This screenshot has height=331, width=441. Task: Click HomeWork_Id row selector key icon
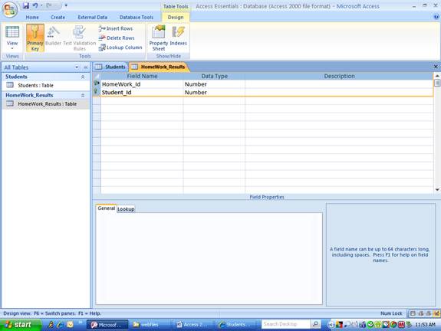(97, 84)
